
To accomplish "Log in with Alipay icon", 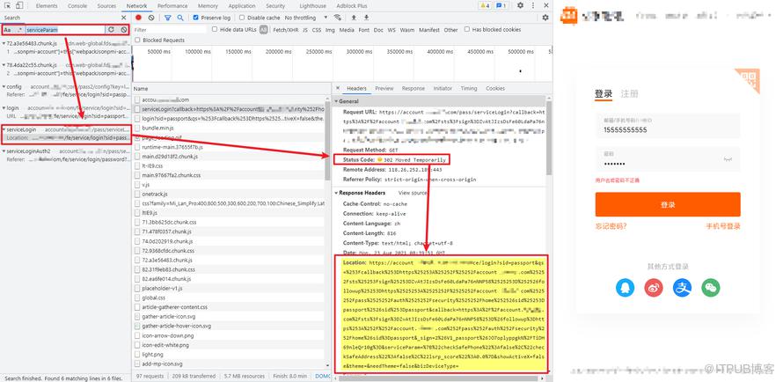I will (682, 287).
